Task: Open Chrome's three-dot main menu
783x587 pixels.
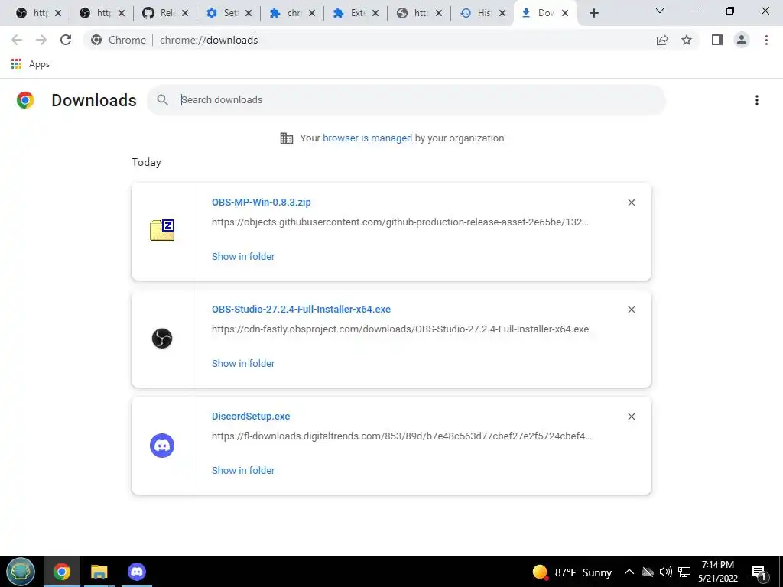Action: click(766, 40)
